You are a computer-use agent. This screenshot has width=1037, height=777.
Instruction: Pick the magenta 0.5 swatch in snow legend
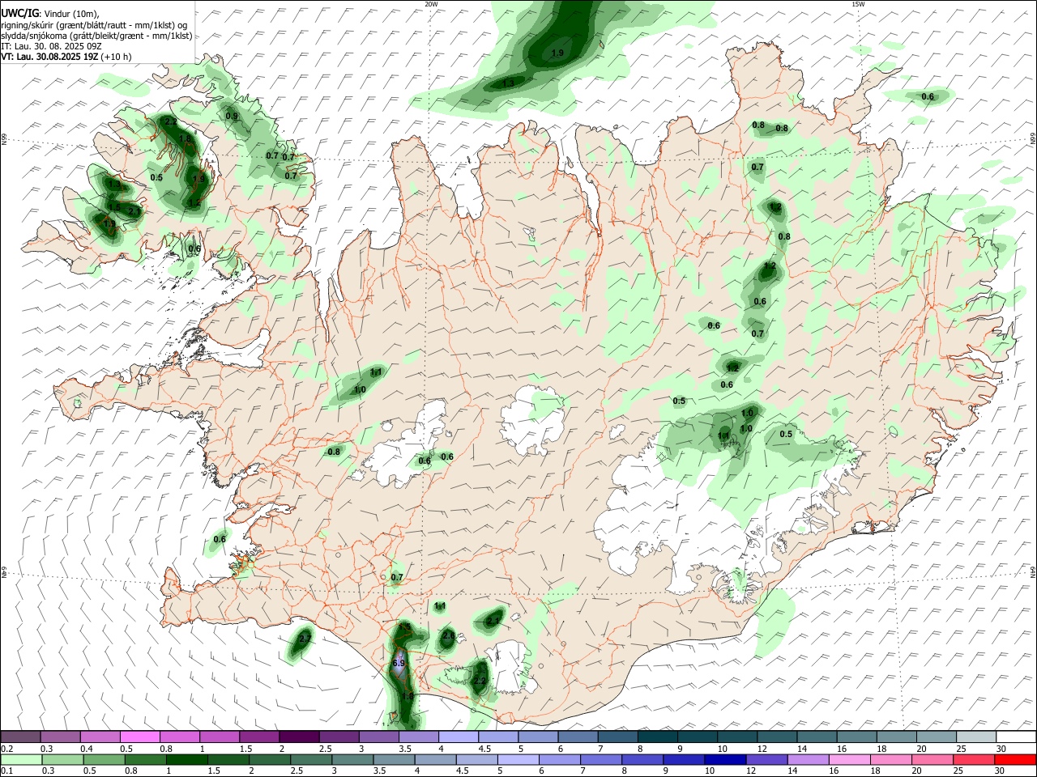(x=141, y=737)
